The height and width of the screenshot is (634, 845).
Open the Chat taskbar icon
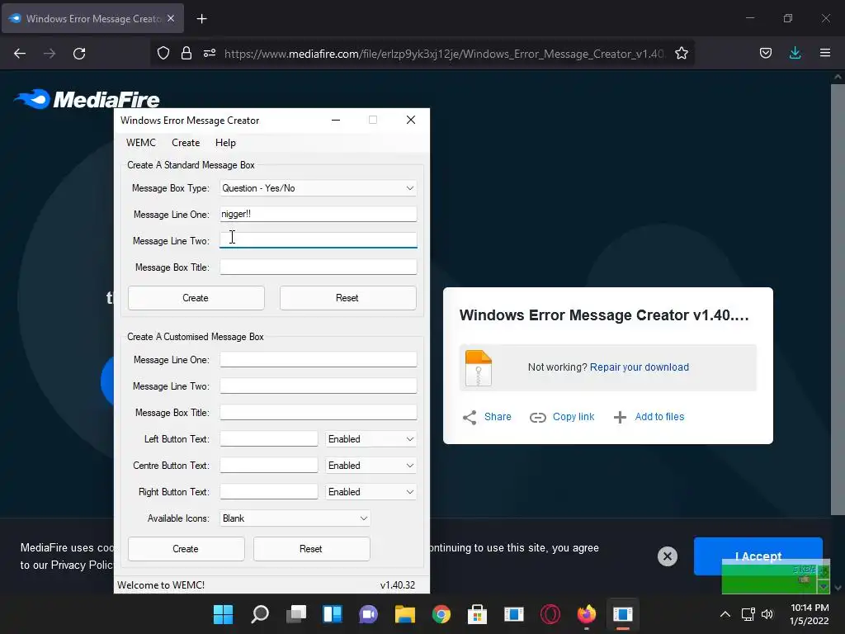(x=369, y=614)
